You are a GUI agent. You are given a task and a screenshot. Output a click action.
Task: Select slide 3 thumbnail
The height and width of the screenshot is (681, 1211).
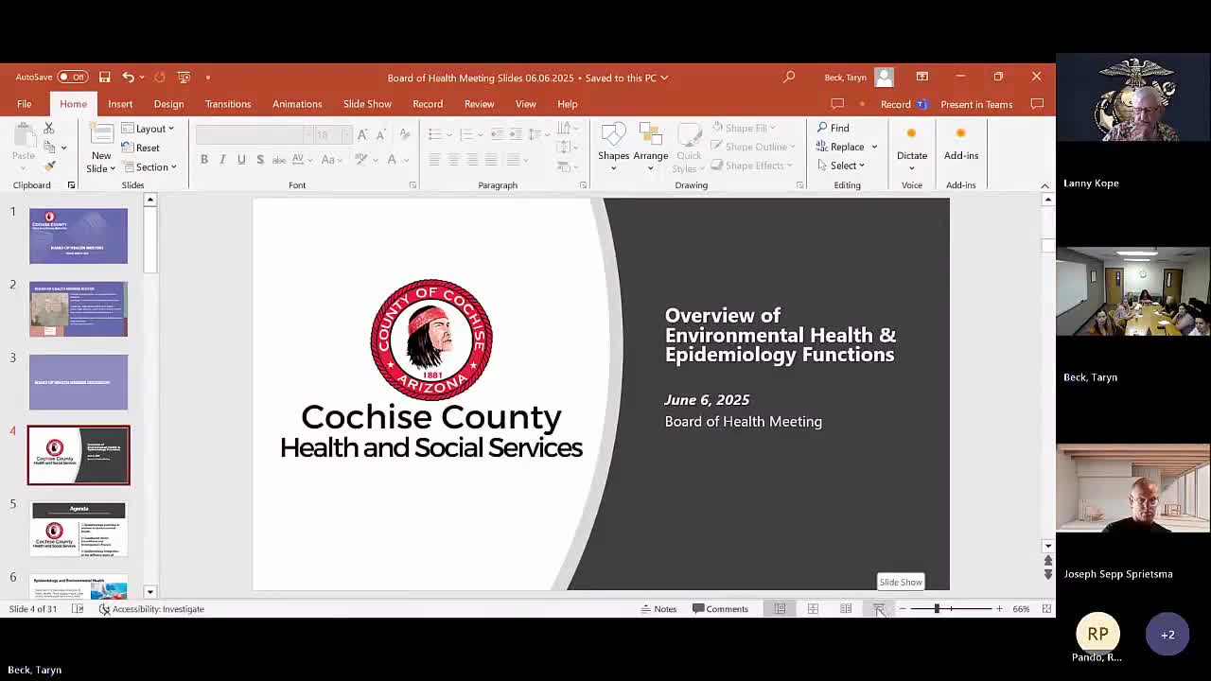79,382
